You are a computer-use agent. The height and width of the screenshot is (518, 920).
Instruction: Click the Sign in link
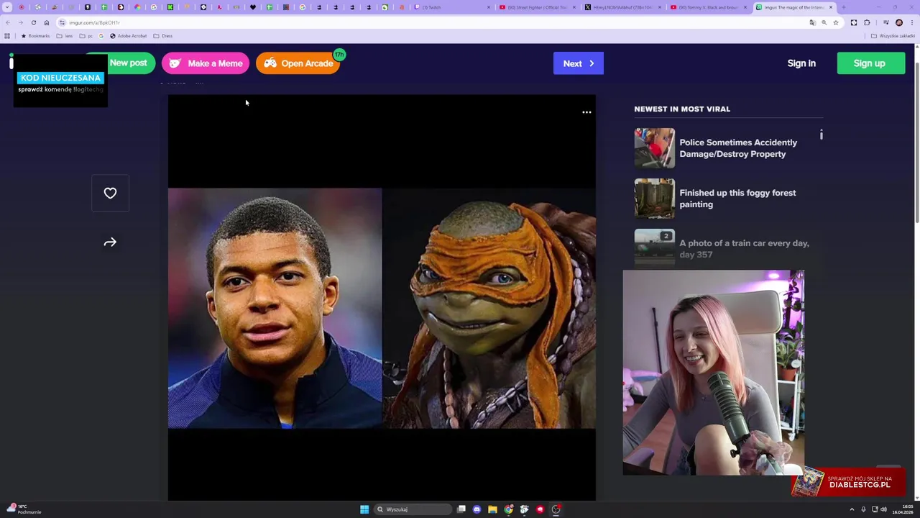click(x=801, y=63)
